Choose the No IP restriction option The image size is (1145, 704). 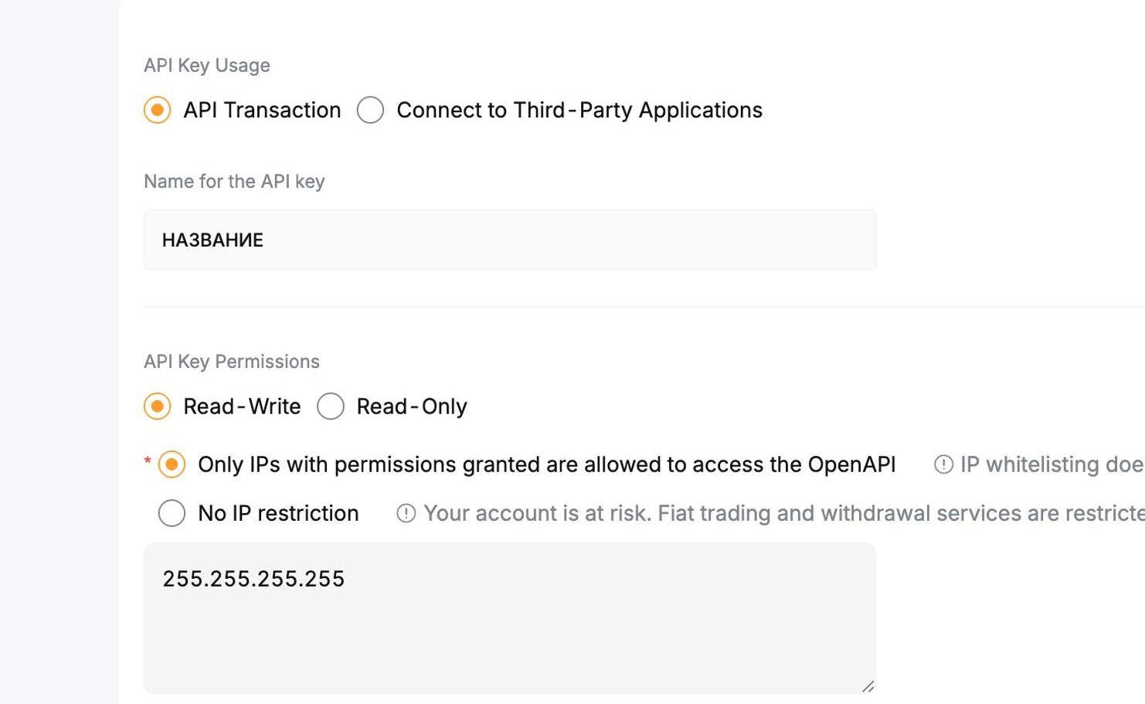pyautogui.click(x=172, y=513)
